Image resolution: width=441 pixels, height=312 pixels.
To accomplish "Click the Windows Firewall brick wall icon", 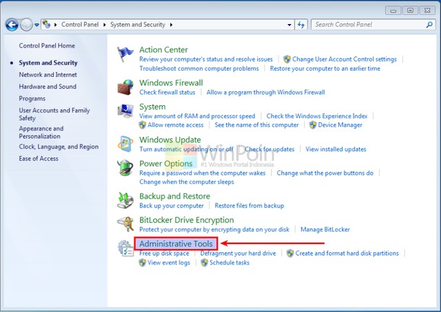I will click(125, 87).
